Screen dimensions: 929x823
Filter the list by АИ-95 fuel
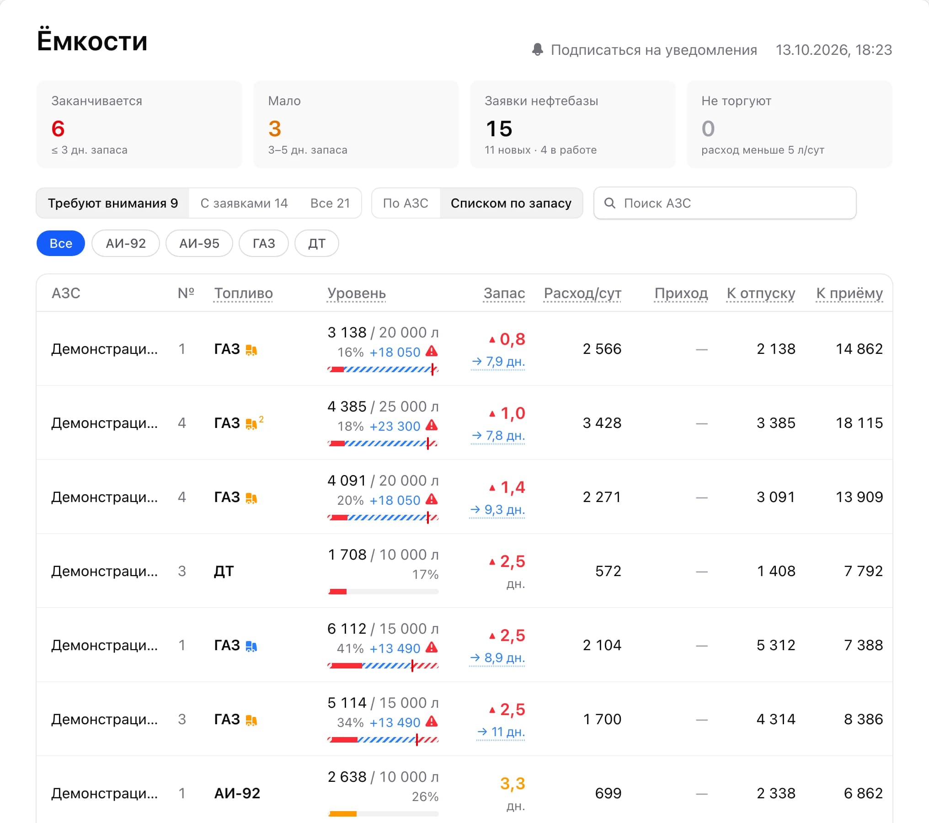pos(199,243)
